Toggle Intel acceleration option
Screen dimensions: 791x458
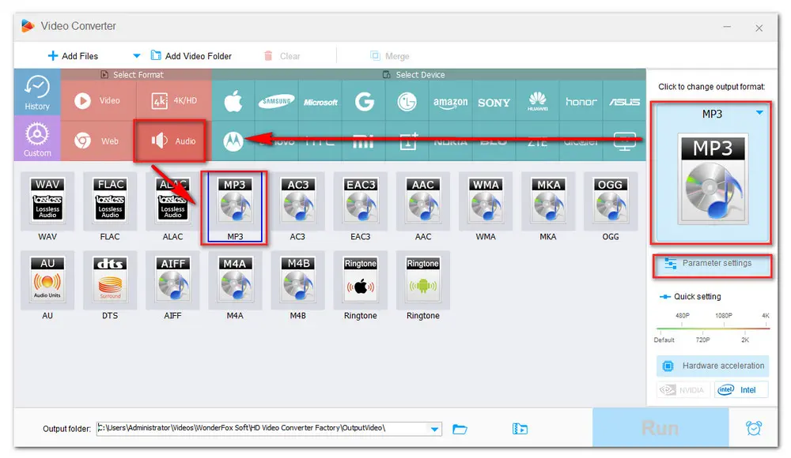pos(741,390)
